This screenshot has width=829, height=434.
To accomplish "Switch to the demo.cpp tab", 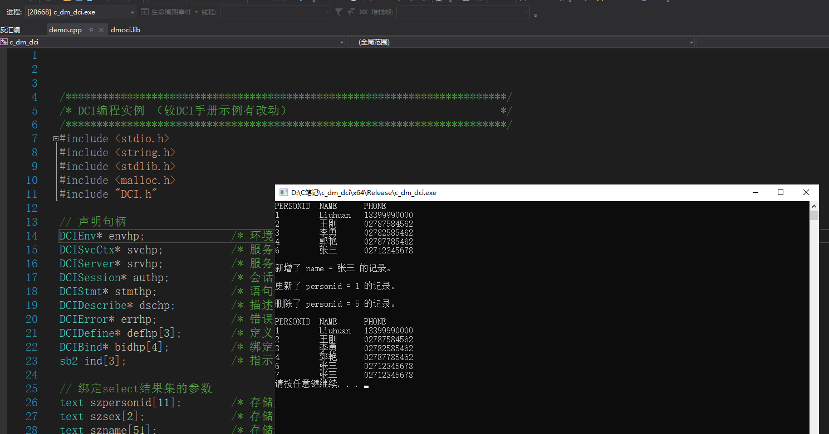I will pyautogui.click(x=65, y=29).
